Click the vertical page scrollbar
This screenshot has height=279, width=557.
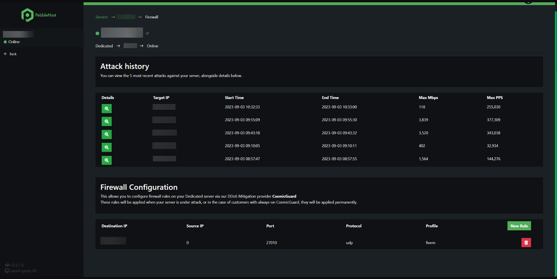(x=556, y=143)
